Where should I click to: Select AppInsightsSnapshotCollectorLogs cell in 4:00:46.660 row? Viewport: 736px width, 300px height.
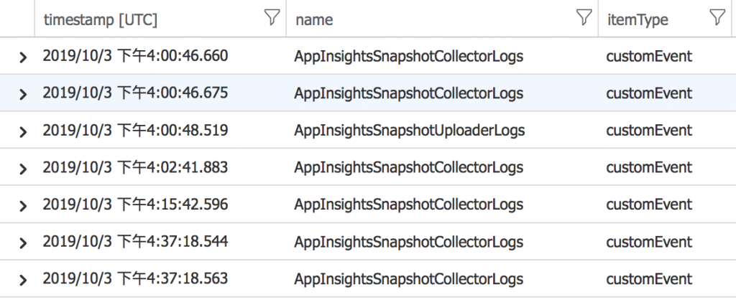[x=408, y=56]
